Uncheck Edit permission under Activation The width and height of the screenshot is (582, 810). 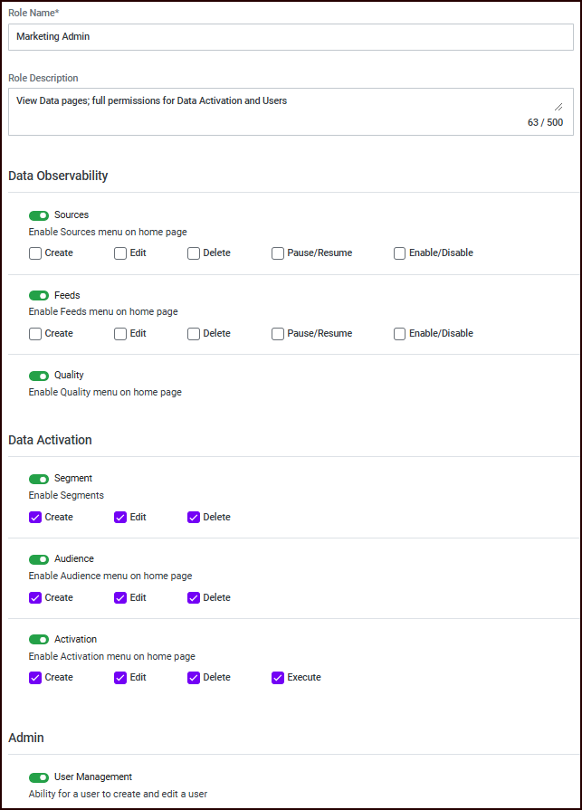120,678
